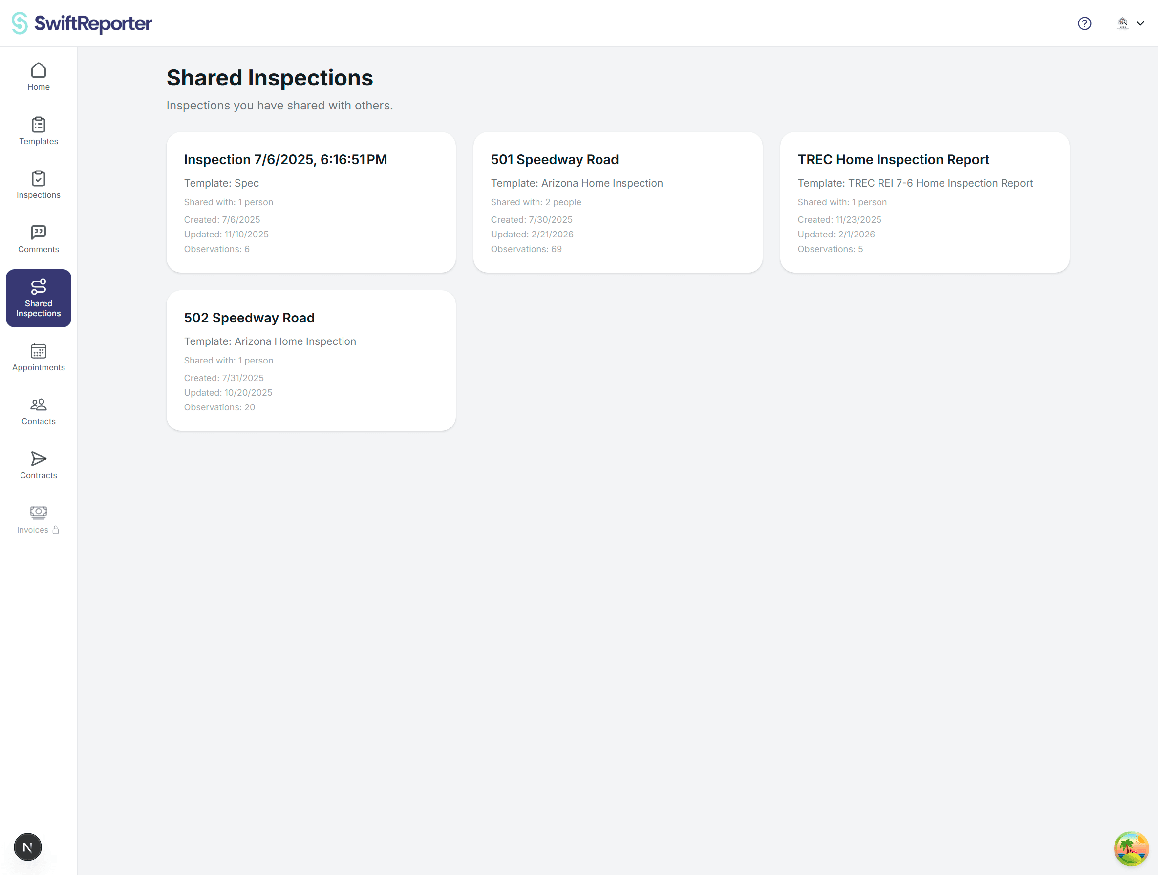
Task: Click 'Updated: 11/10/2025' text
Action: tap(226, 235)
